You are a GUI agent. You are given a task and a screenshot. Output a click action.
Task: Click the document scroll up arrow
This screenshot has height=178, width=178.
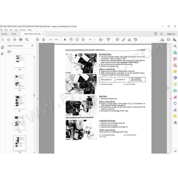[168, 44]
